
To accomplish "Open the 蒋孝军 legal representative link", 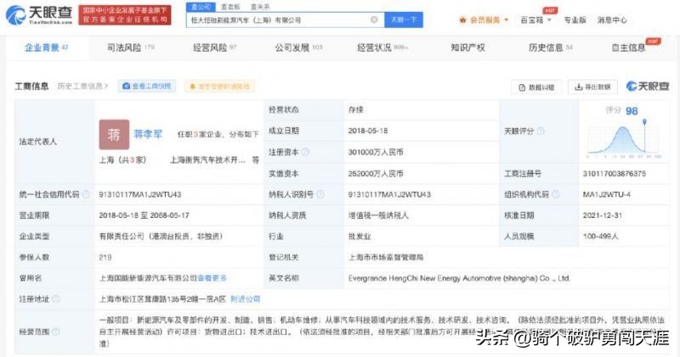I will pos(148,134).
